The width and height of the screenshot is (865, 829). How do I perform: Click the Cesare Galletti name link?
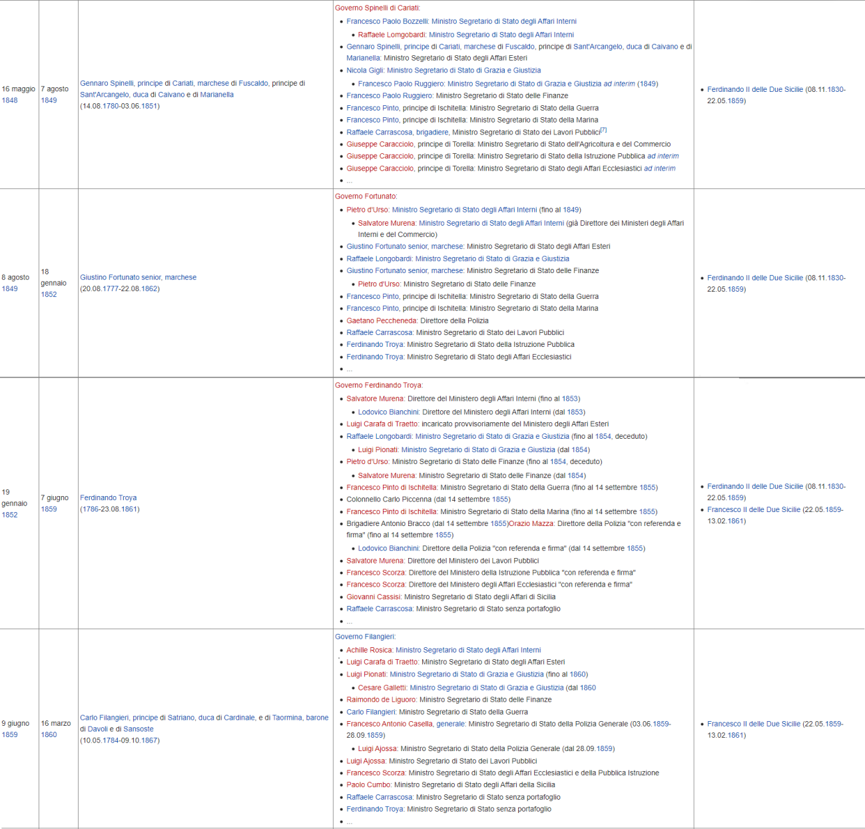click(382, 688)
